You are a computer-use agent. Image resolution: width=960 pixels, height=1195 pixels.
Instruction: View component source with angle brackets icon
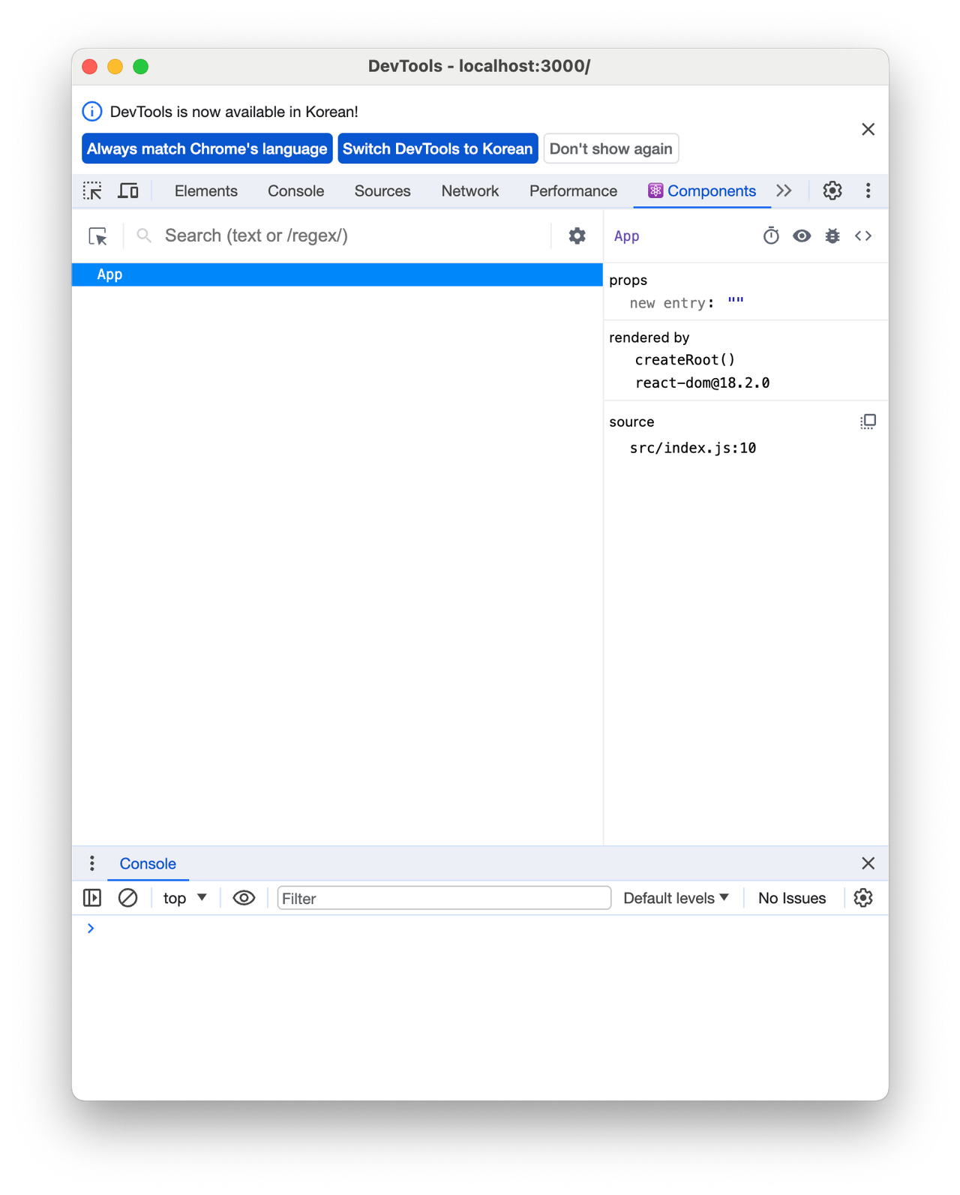pyautogui.click(x=863, y=236)
